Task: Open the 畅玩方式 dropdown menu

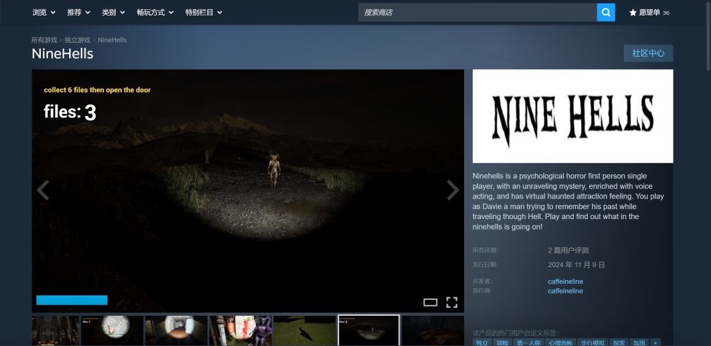Action: pyautogui.click(x=155, y=12)
